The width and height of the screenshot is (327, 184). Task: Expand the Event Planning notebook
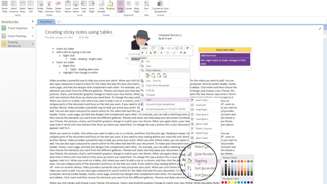pyautogui.click(x=32, y=36)
